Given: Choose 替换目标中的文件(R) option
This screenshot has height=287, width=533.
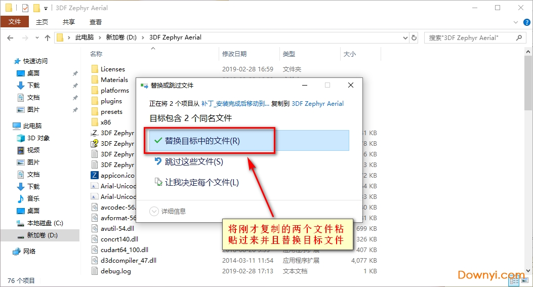Looking at the screenshot, I should click(202, 141).
